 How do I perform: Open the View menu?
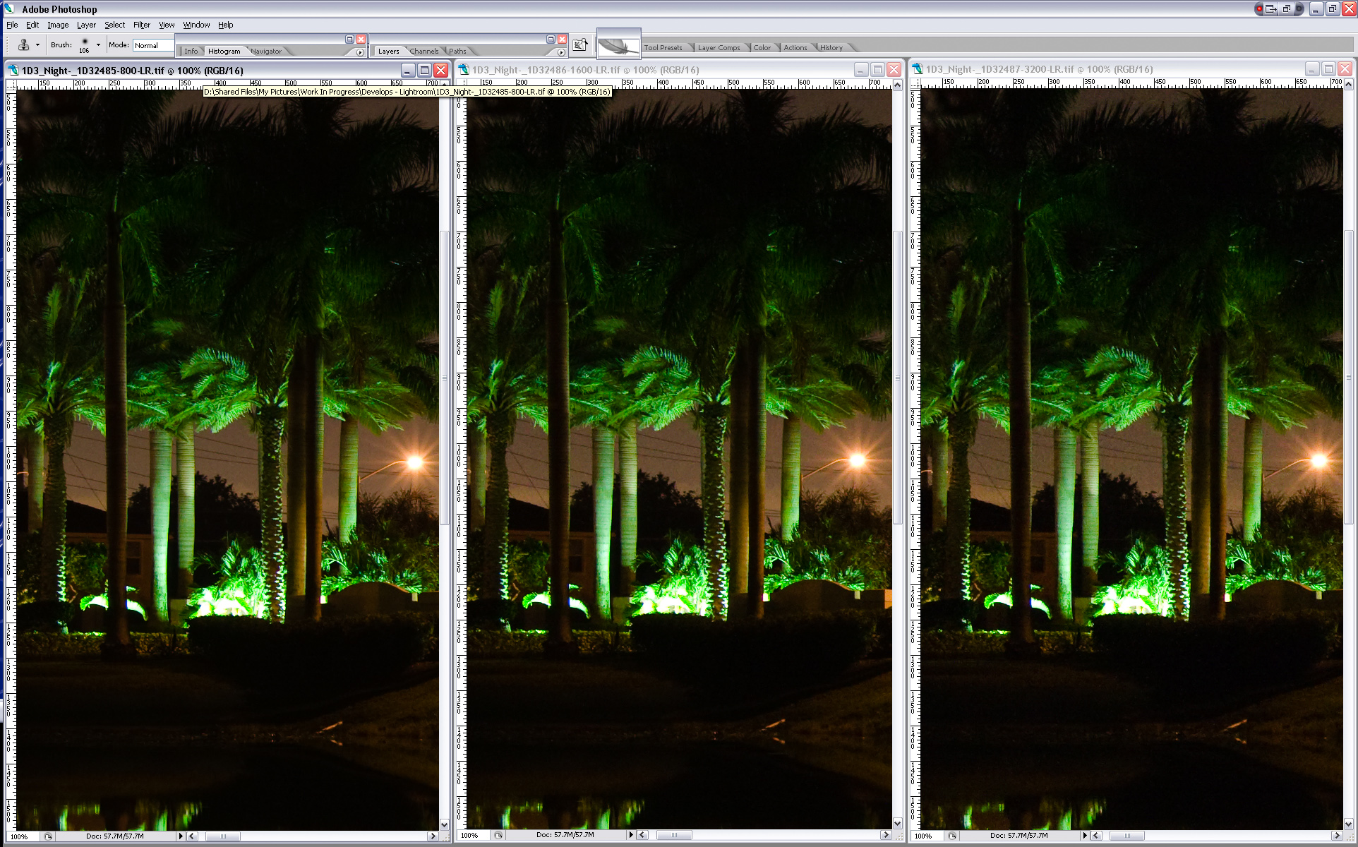coord(167,25)
